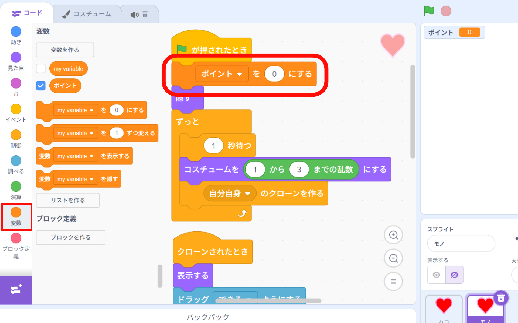This screenshot has height=323, width=518.
Task: Open the 制御 block category
Action: [x=16, y=139]
